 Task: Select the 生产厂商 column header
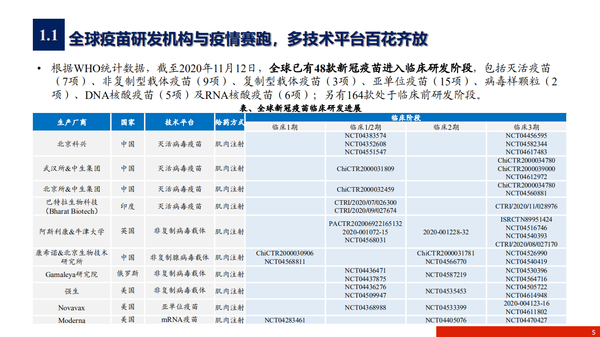tap(71, 122)
